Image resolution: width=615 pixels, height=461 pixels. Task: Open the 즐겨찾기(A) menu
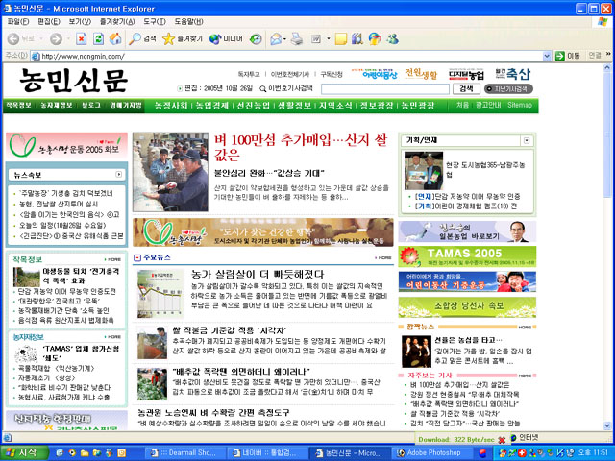[x=117, y=21]
